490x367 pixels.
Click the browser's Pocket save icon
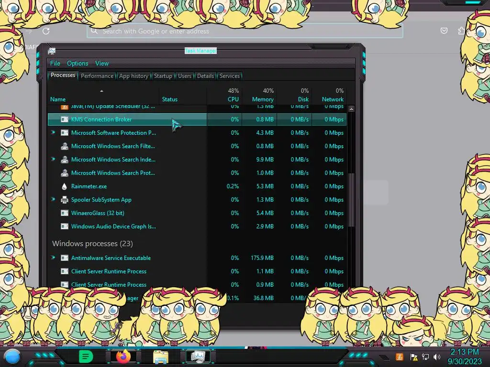[444, 31]
